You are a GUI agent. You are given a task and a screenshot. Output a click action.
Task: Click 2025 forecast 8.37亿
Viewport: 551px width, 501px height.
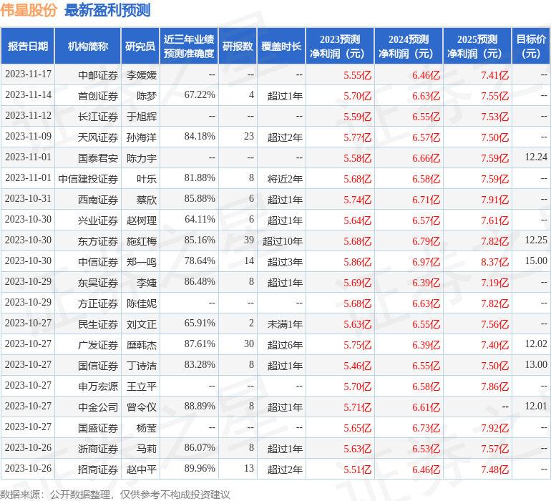tap(494, 262)
